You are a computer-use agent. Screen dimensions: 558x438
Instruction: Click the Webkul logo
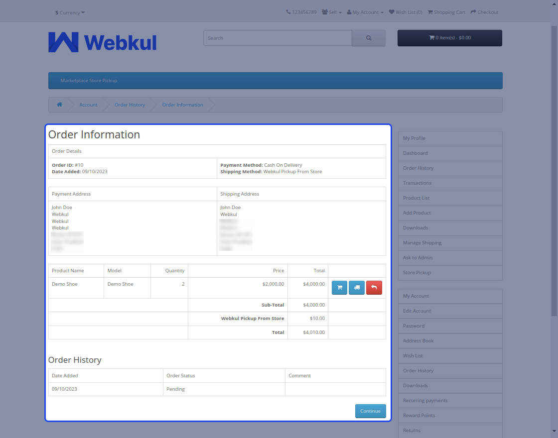click(103, 42)
